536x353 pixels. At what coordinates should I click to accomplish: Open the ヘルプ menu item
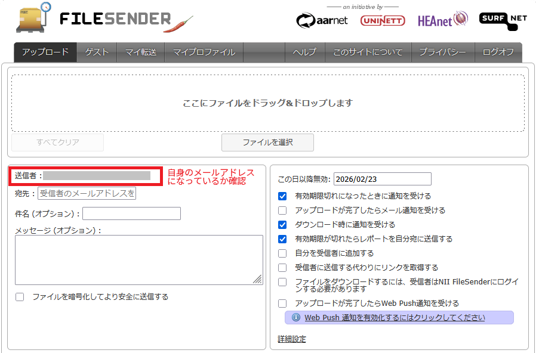pyautogui.click(x=304, y=52)
